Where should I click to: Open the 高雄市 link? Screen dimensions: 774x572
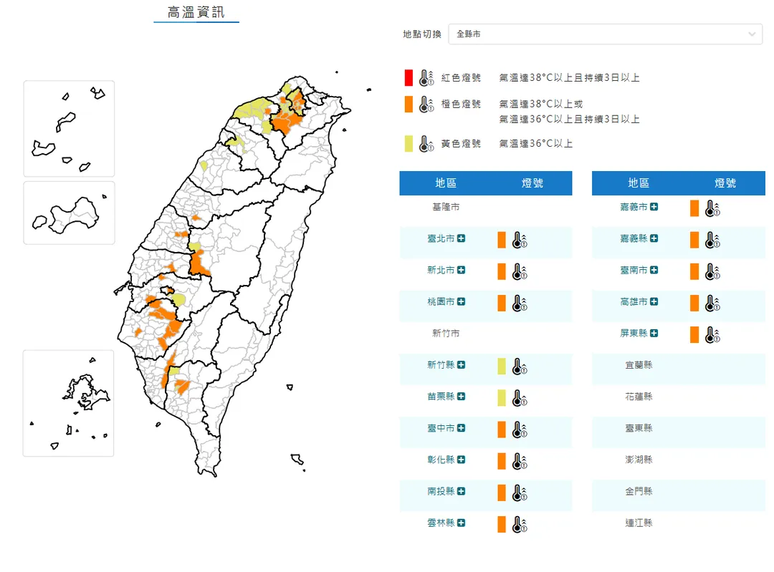(634, 302)
